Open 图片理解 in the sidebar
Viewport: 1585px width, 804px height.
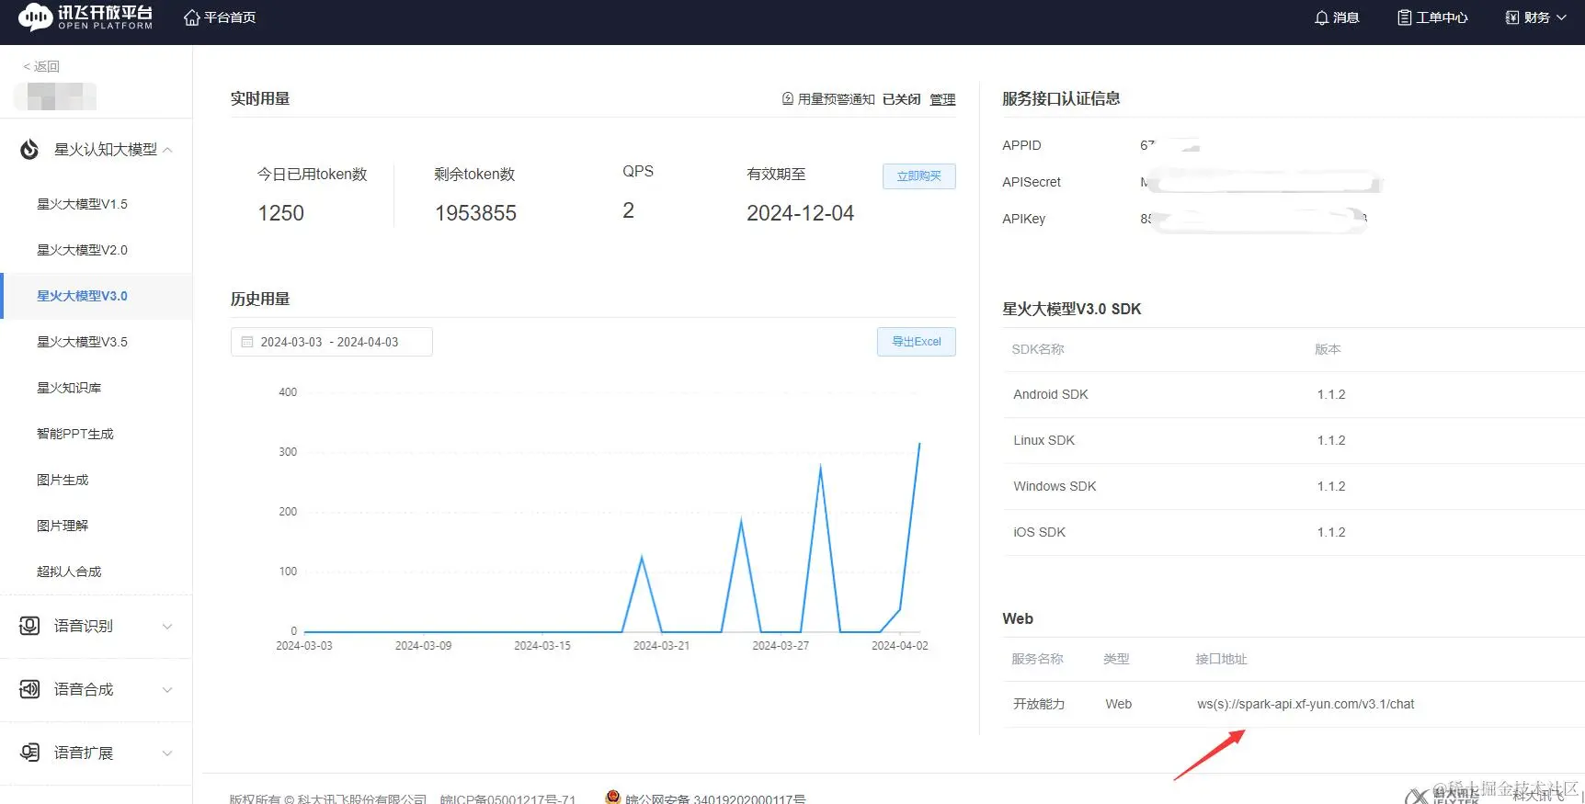click(x=63, y=526)
